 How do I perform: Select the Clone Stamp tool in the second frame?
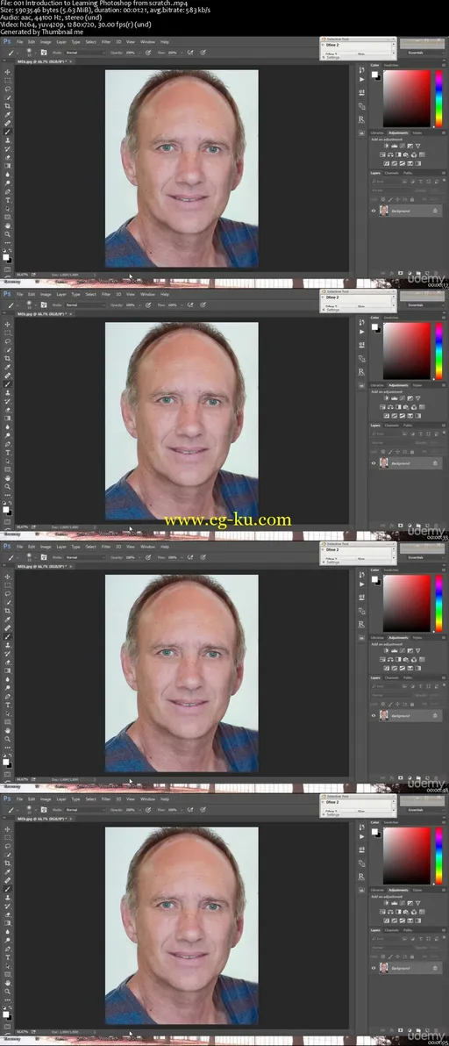point(7,393)
